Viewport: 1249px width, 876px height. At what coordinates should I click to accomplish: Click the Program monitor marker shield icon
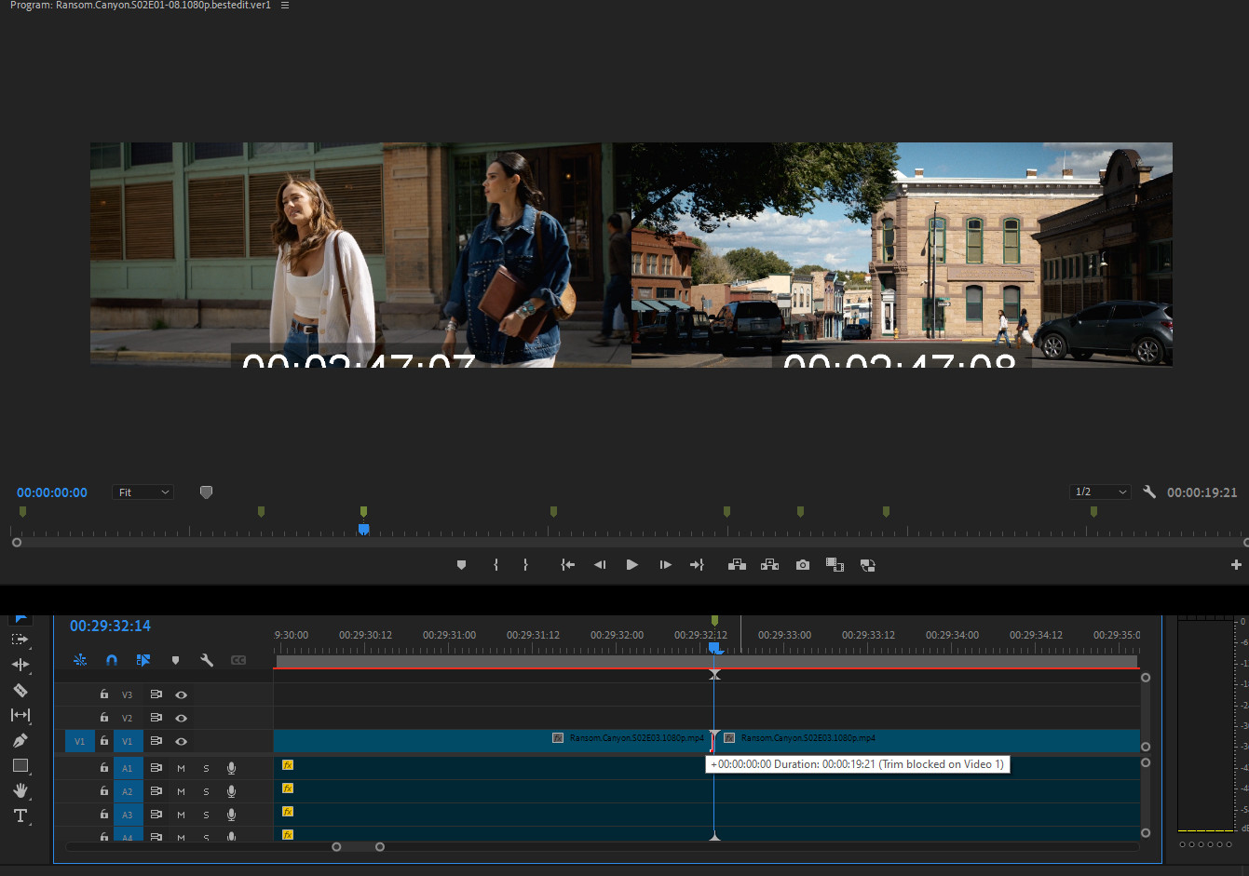tap(206, 492)
